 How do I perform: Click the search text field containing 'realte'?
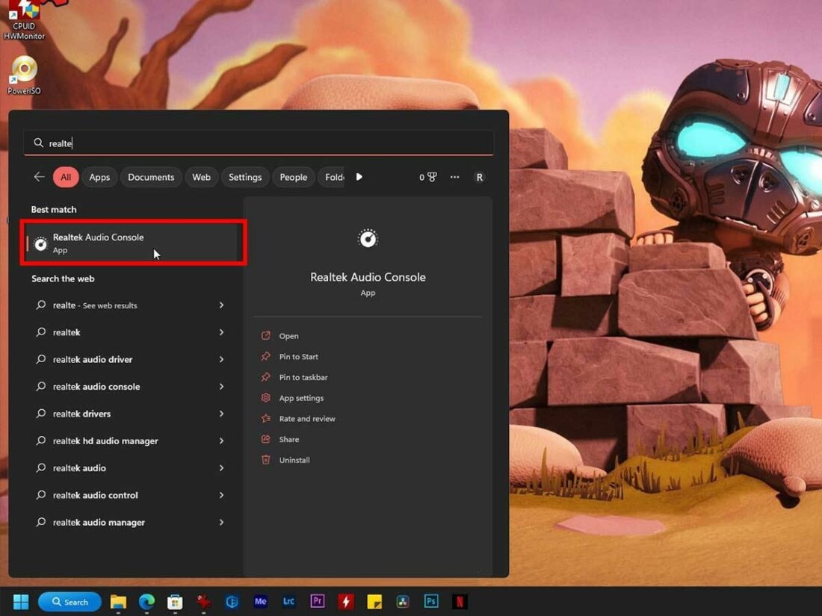(259, 143)
